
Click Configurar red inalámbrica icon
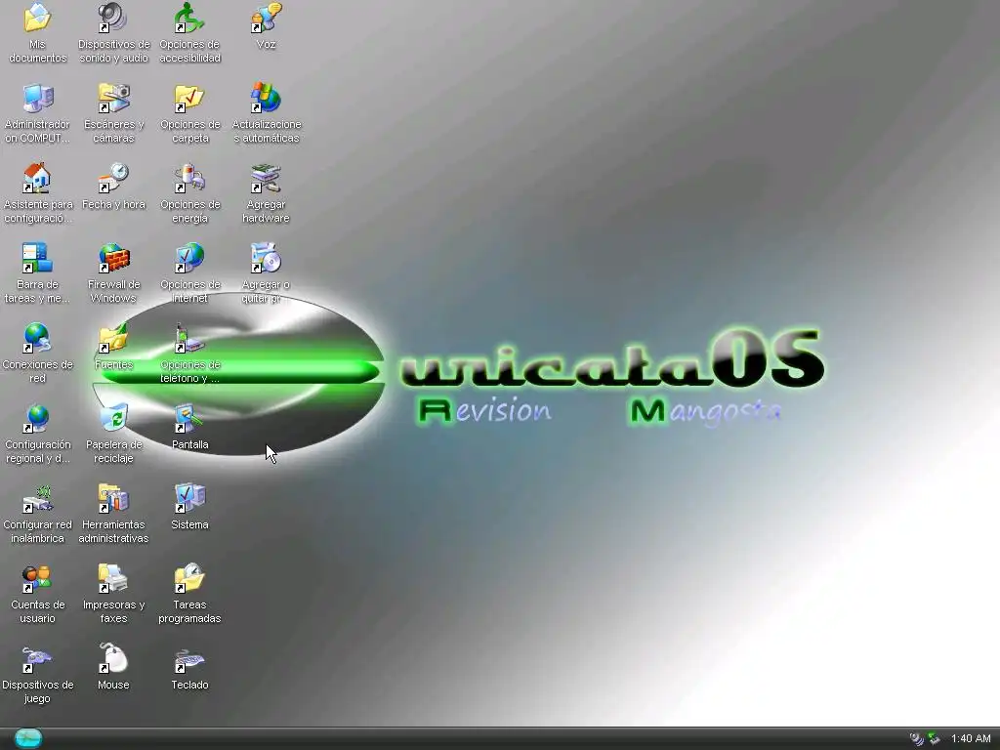[x=37, y=498]
